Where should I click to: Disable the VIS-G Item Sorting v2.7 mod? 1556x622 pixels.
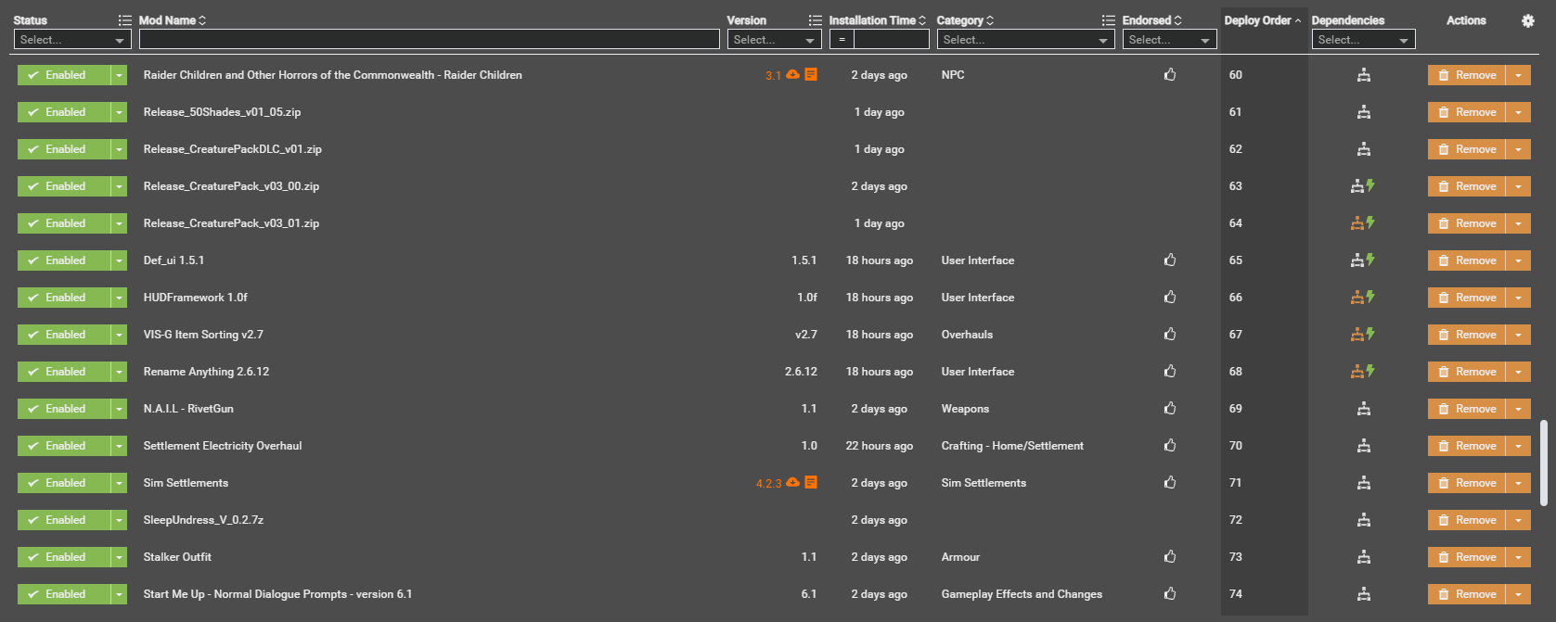coord(64,335)
